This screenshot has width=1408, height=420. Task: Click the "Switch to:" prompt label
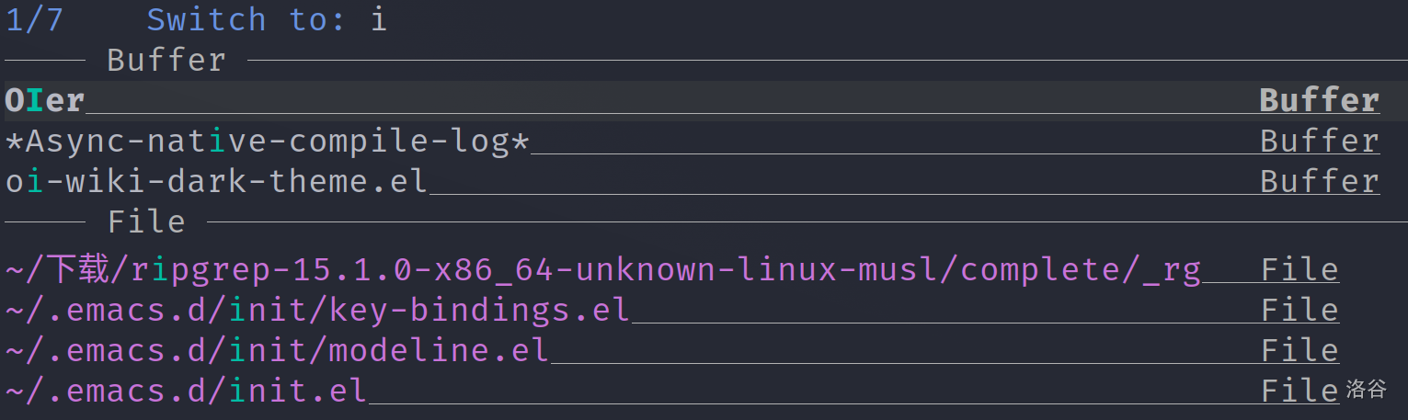246,20
